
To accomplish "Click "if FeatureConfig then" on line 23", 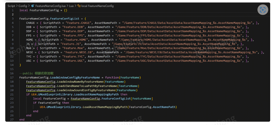I will [51, 103].
